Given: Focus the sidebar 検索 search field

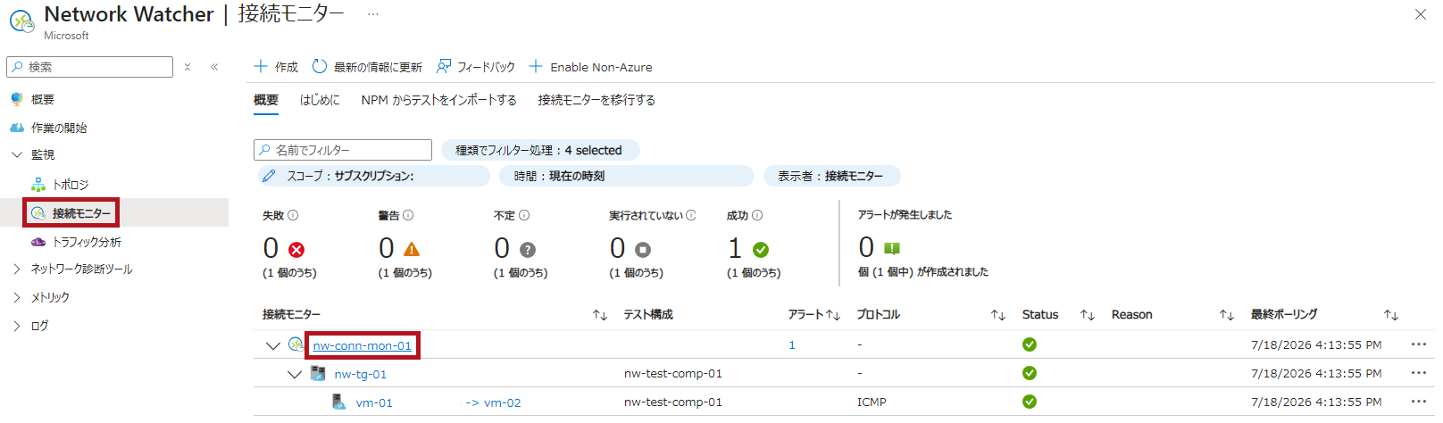Looking at the screenshot, I should (89, 67).
